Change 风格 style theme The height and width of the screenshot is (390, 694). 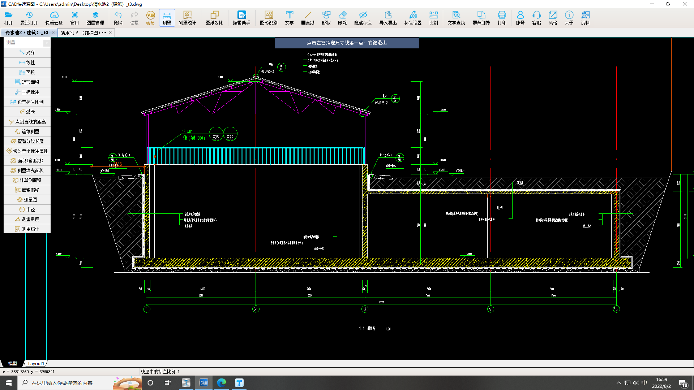pyautogui.click(x=553, y=18)
